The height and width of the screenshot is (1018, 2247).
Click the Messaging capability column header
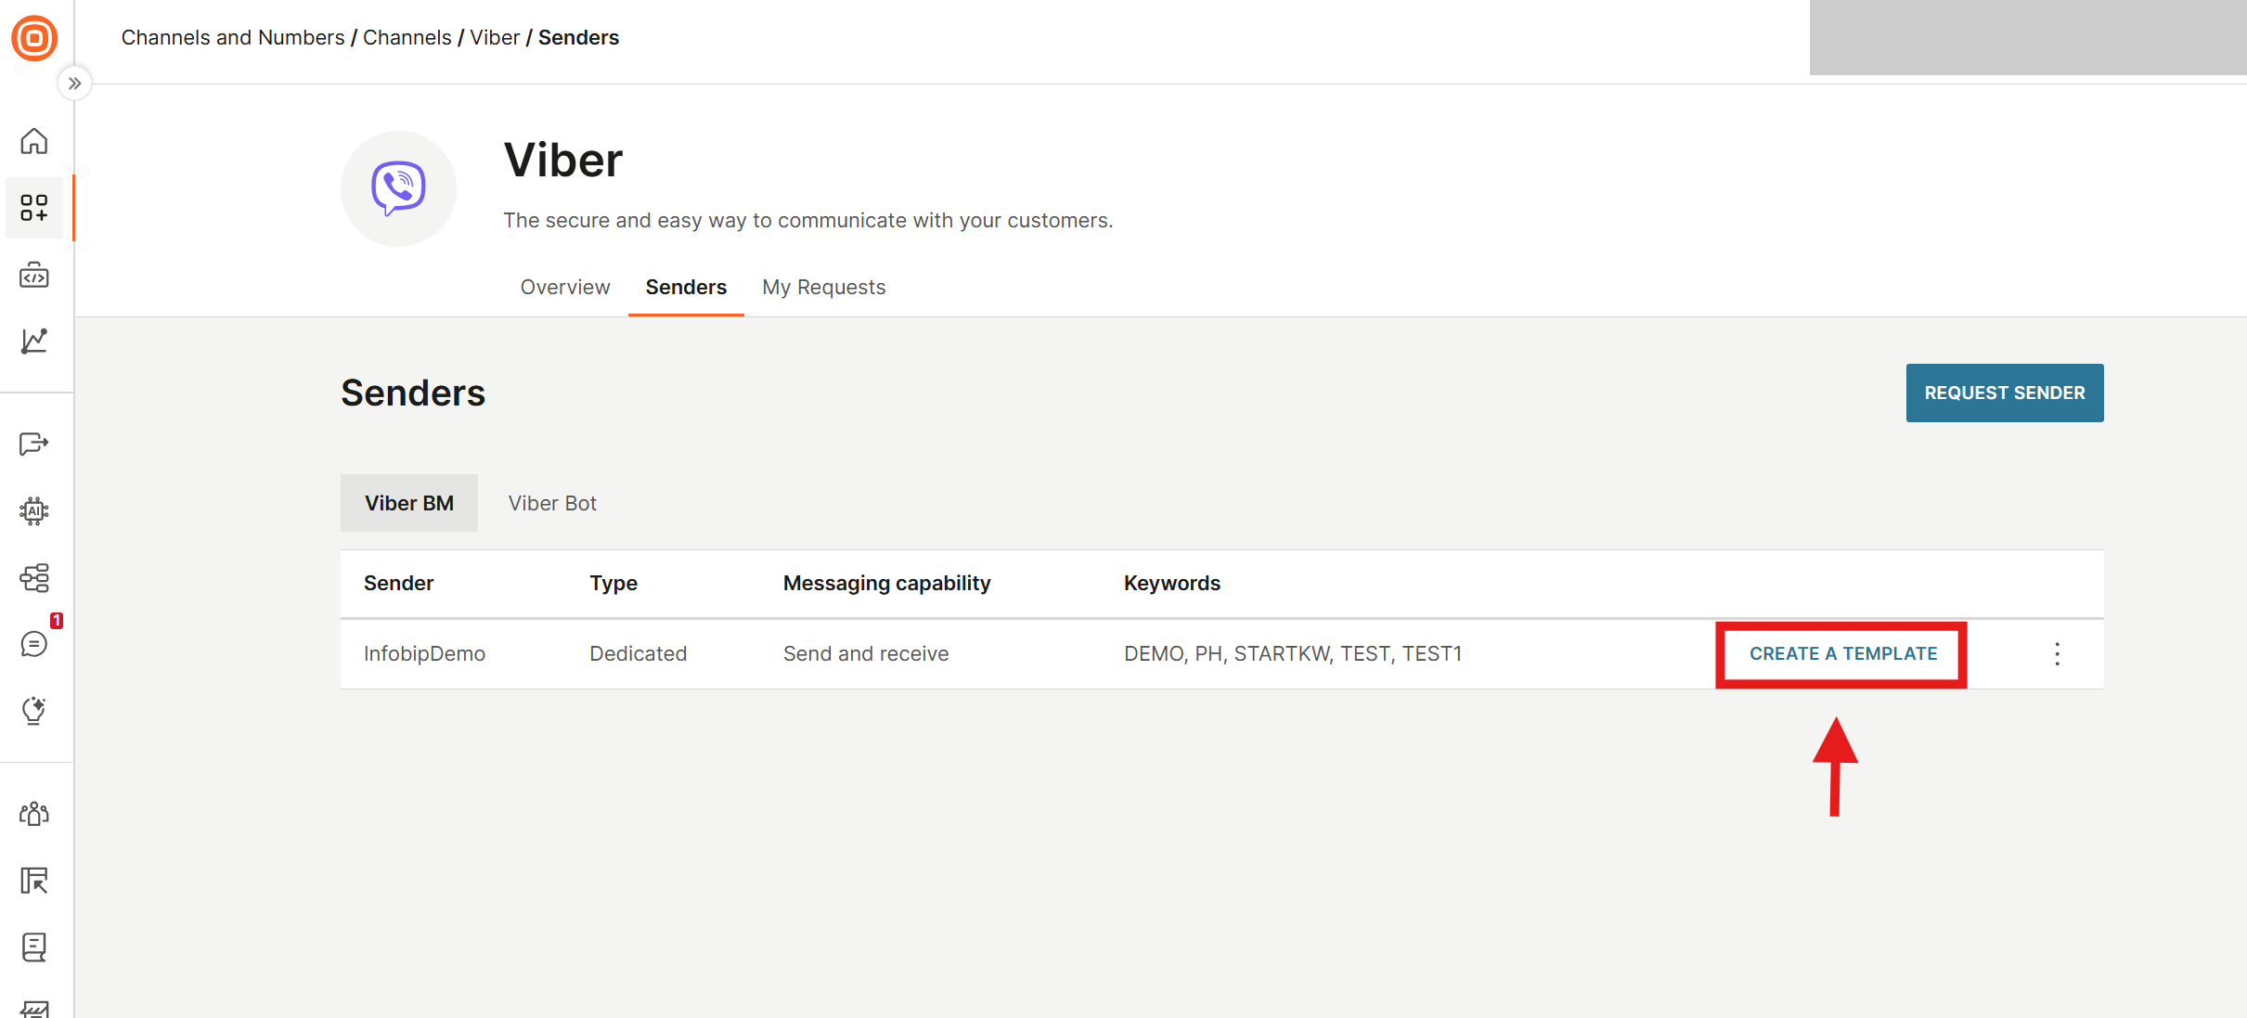886,583
